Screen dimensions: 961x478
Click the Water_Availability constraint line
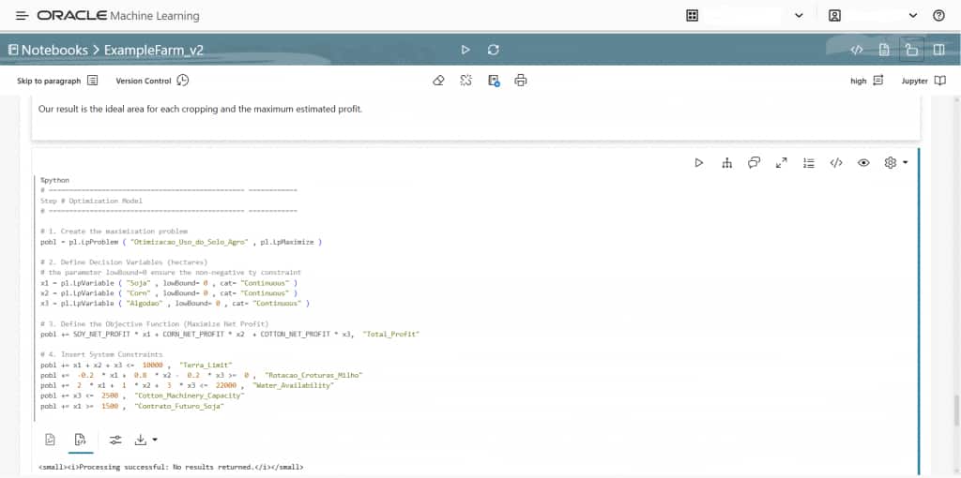coord(187,385)
